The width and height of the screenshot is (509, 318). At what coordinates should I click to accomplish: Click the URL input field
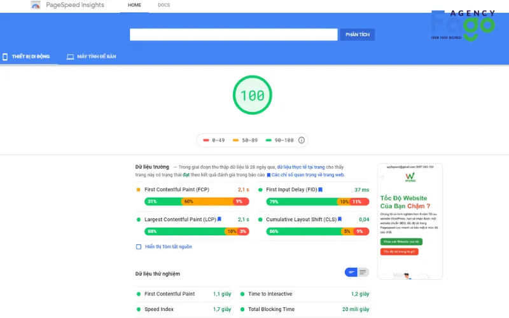[234, 34]
